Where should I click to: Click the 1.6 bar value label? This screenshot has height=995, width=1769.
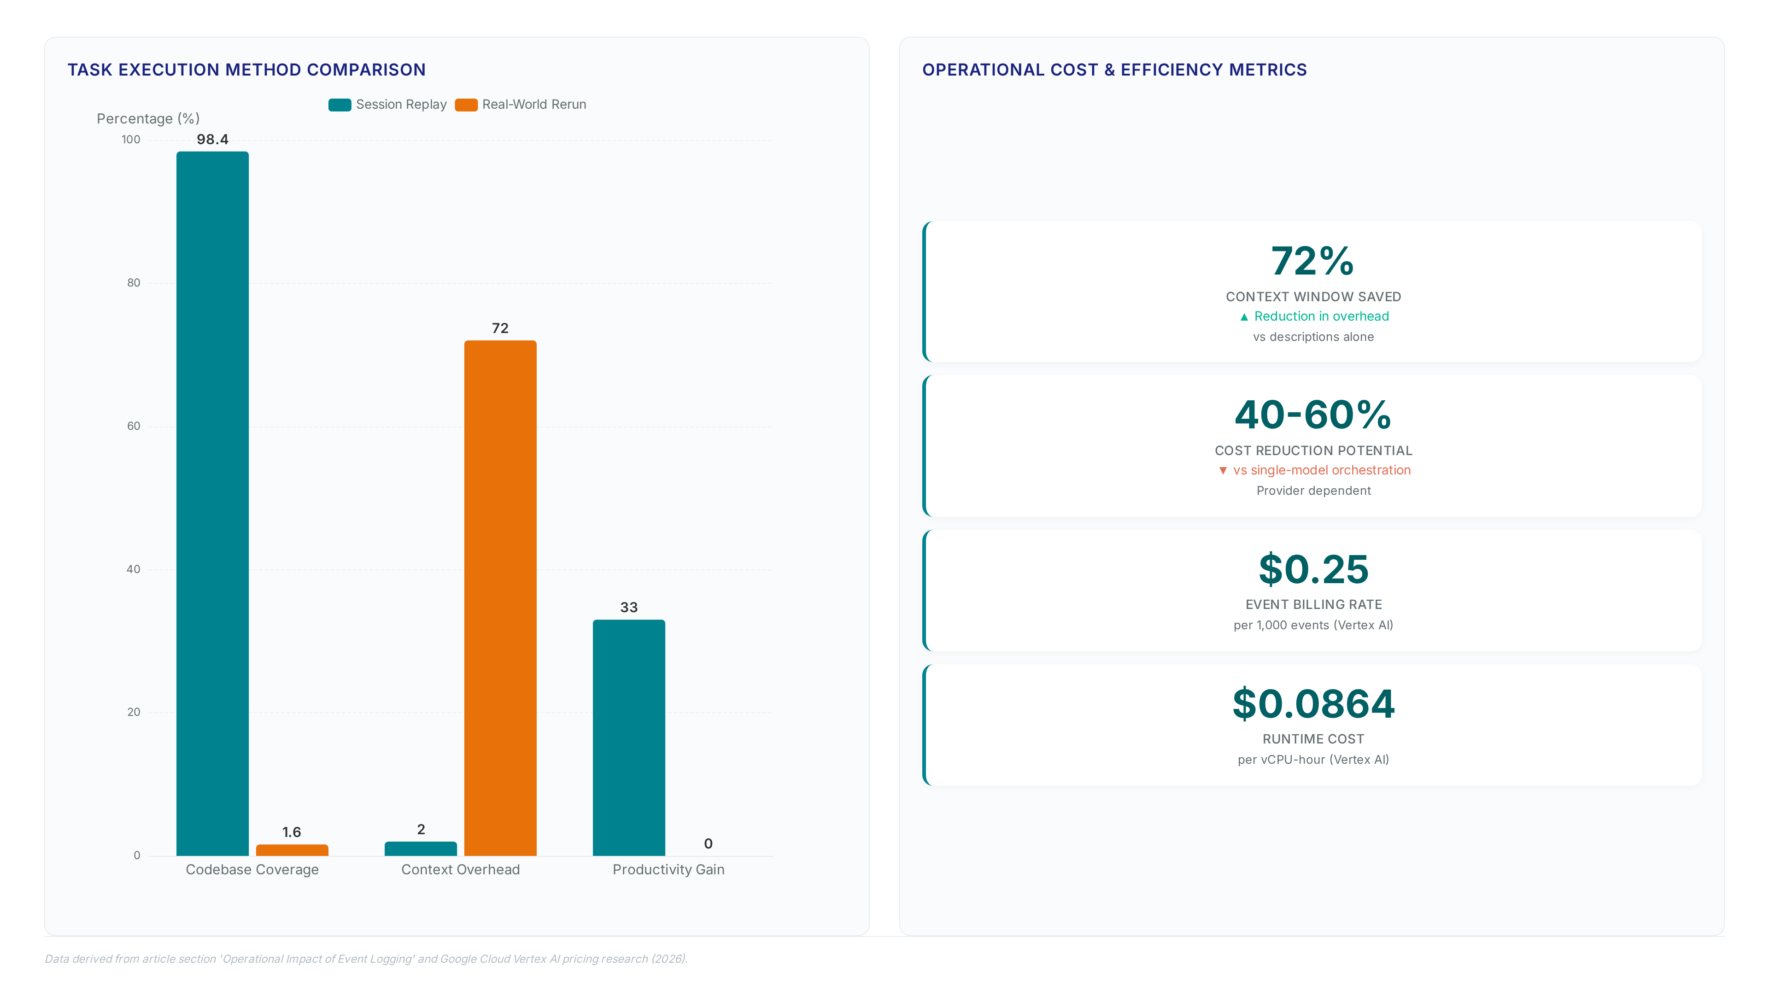click(291, 832)
